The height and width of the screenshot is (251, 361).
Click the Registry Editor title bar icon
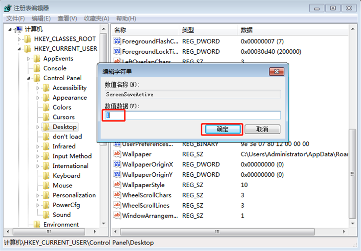tap(7, 8)
